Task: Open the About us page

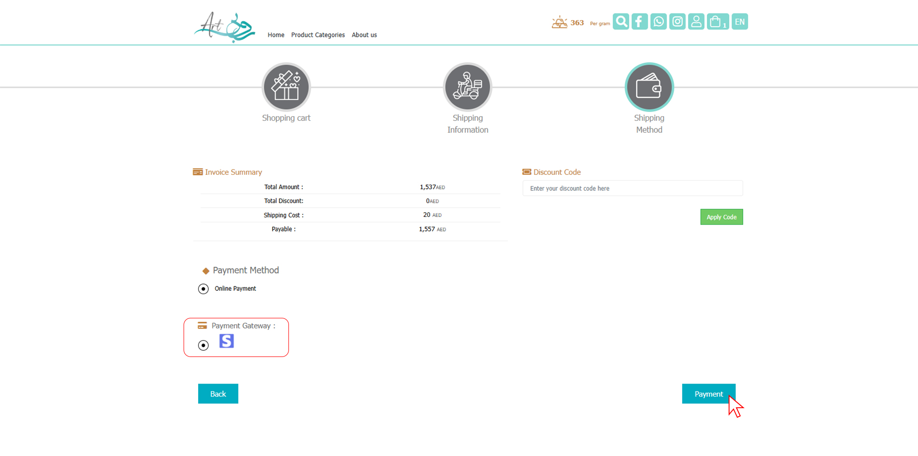Action: (364, 35)
